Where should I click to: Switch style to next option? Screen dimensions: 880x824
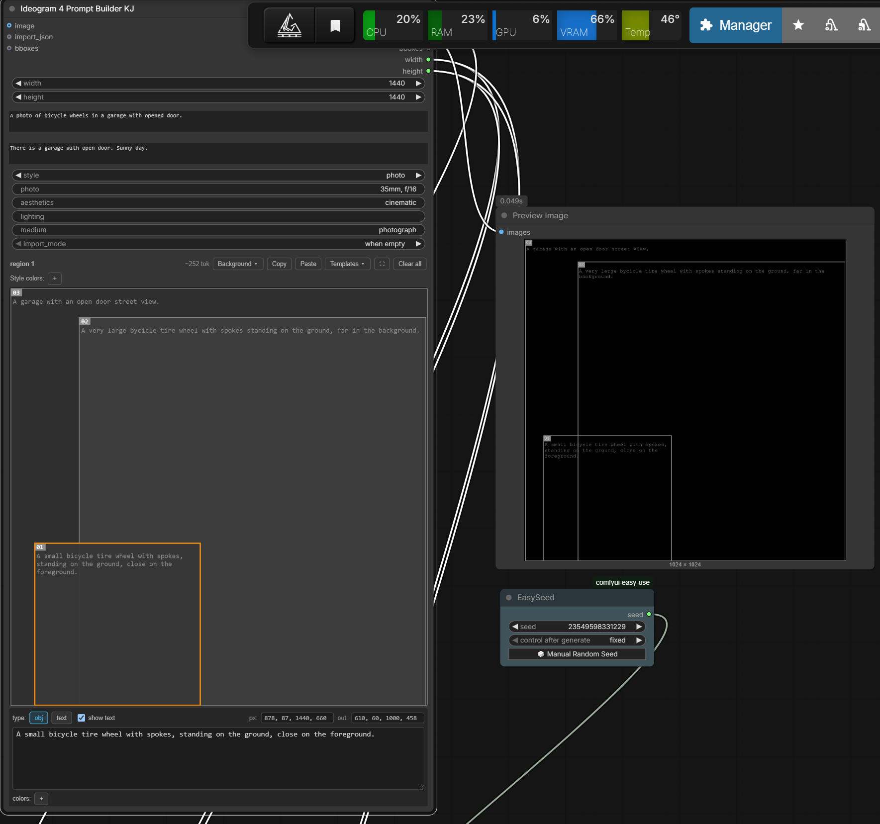coord(419,176)
